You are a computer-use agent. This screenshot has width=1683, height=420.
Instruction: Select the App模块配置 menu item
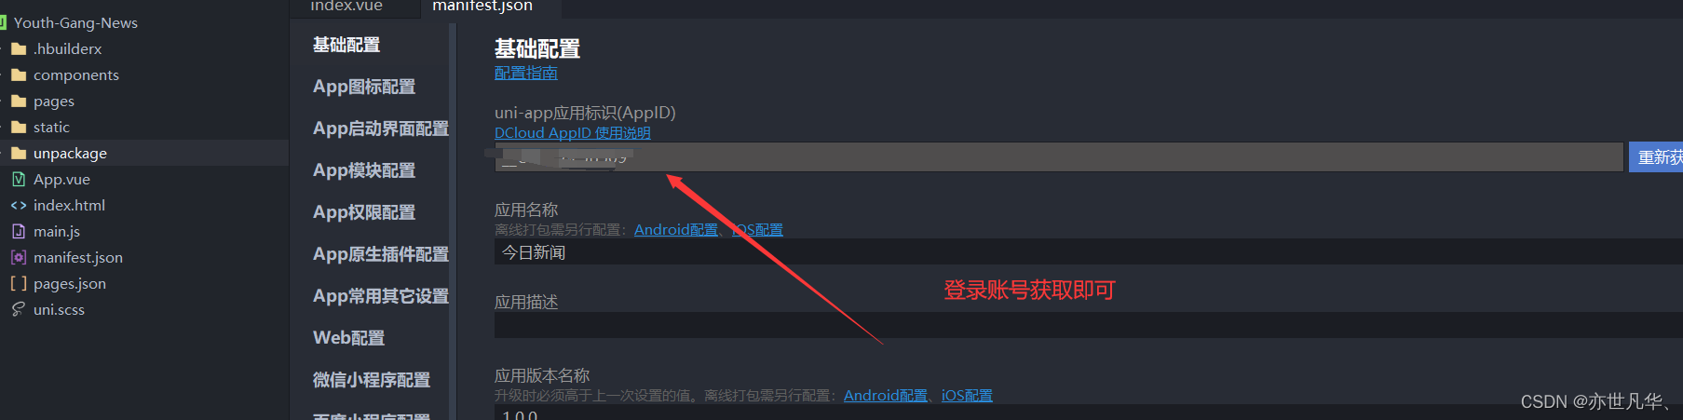click(x=364, y=170)
